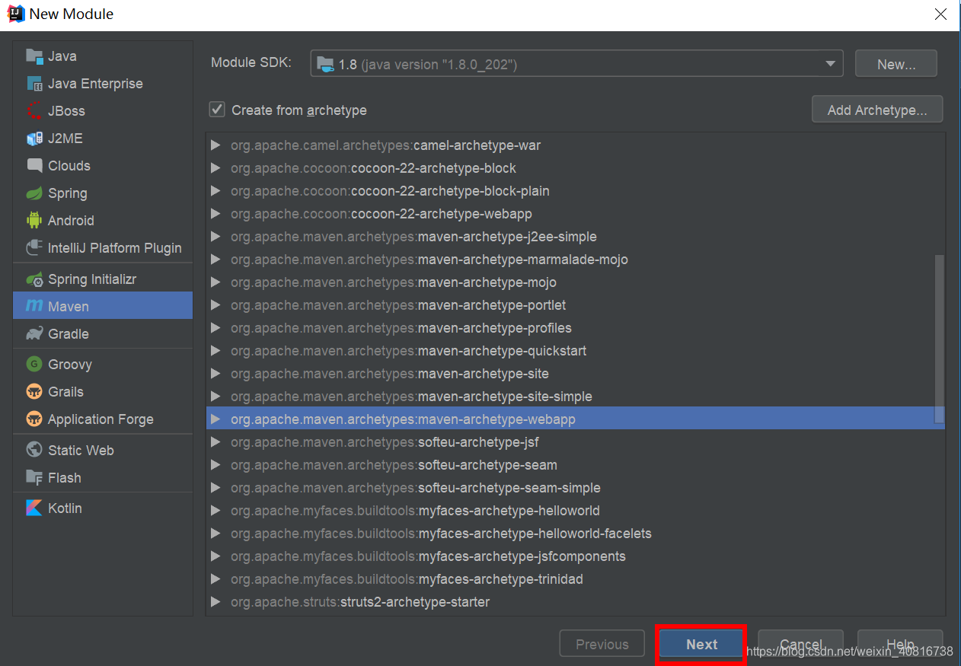Click the SDK folder icon in Module SDK field
The height and width of the screenshot is (666, 961).
325,65
